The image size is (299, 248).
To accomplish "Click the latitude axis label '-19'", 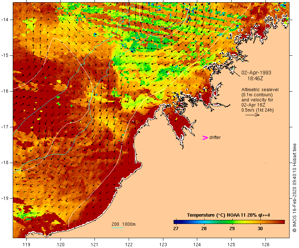I will pyautogui.click(x=5, y=198).
